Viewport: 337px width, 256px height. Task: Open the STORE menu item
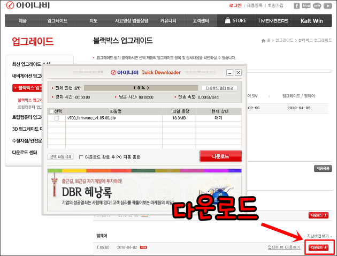(236, 21)
